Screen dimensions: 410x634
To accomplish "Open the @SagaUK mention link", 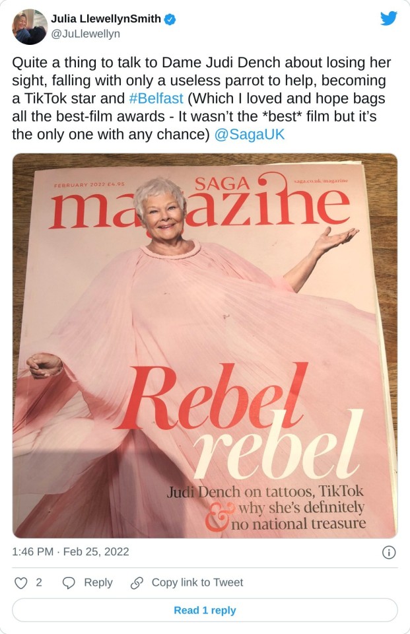I will (x=249, y=134).
